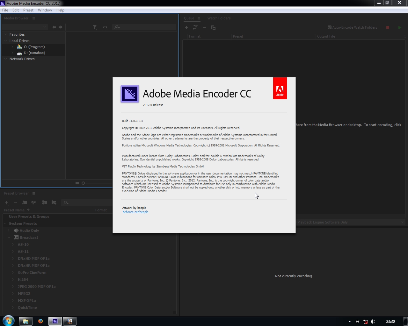408x326 pixels.
Task: Select the QuickTime preset folder
Action: [27, 308]
